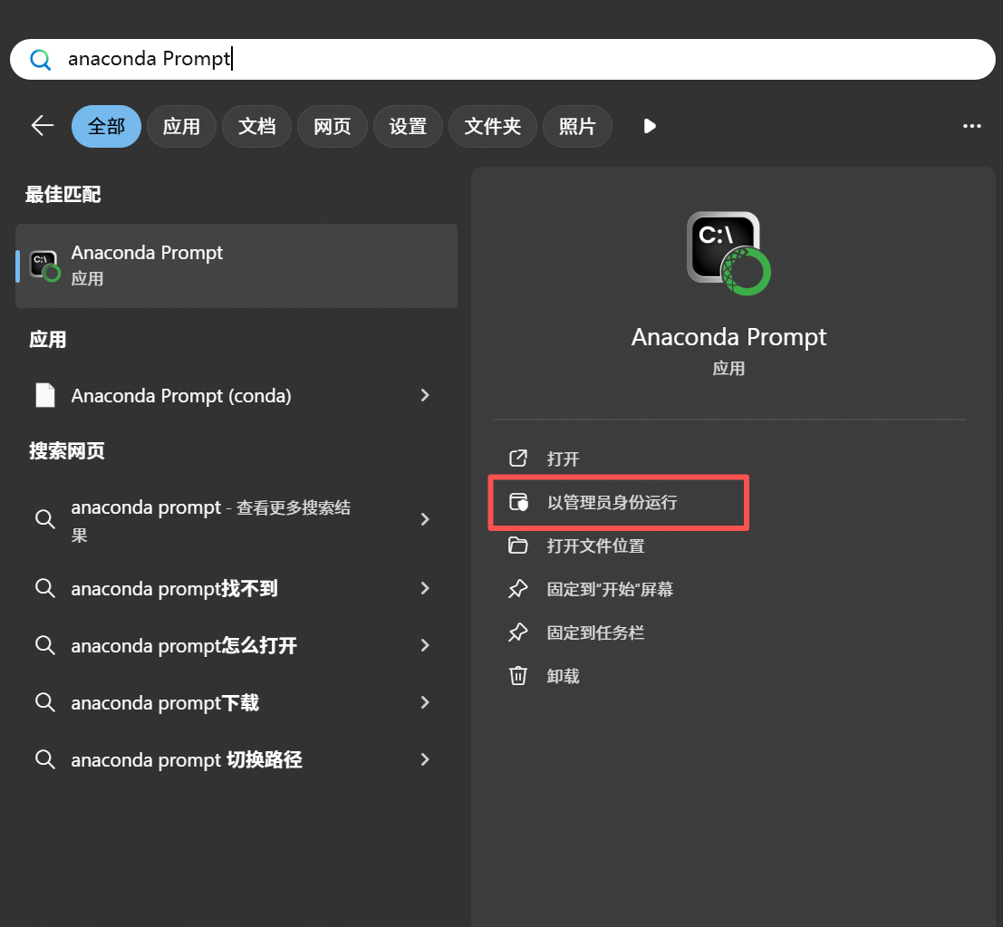The width and height of the screenshot is (1003, 927).
Task: Open the three-dot more options menu
Action: point(971,126)
